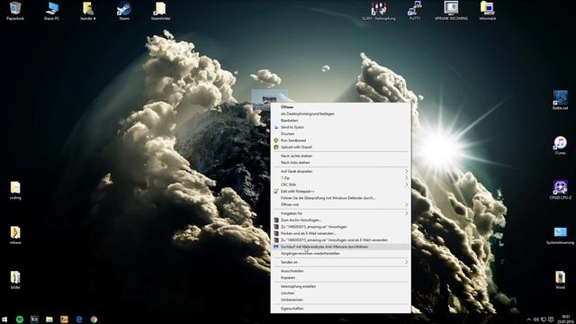This screenshot has height=324, width=576.
Task: Show hidden system tray icons
Action: point(529,319)
